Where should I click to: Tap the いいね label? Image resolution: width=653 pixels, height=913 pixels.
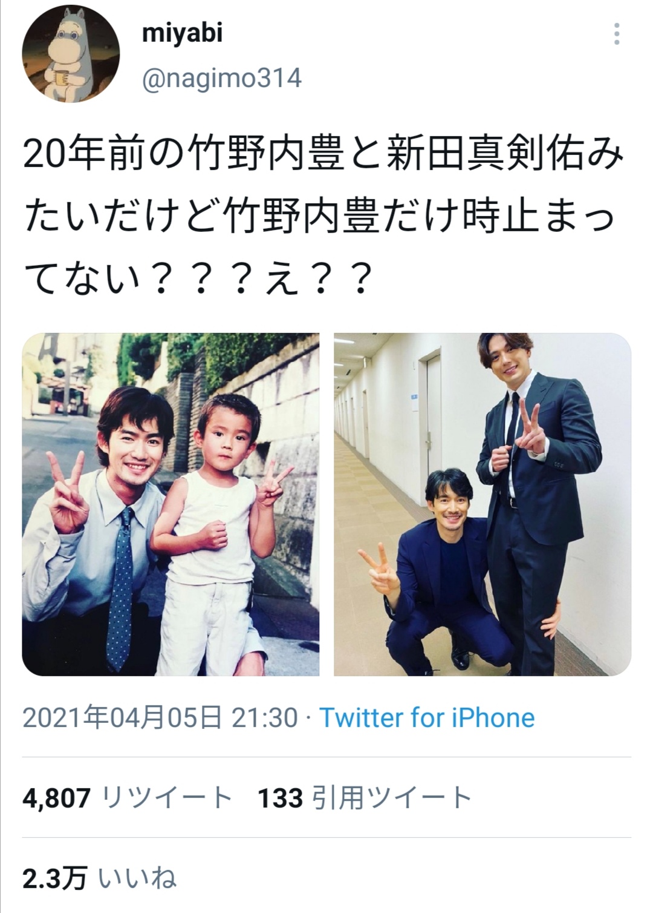tap(137, 878)
